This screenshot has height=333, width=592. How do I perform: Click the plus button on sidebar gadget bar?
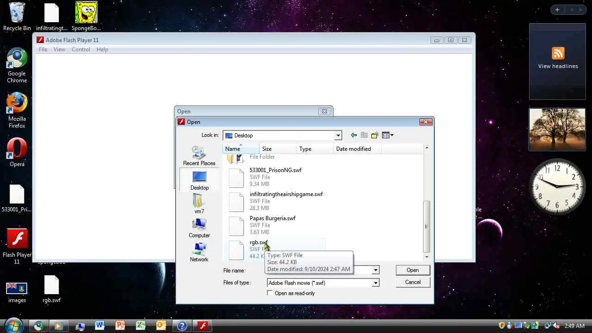coord(557,10)
